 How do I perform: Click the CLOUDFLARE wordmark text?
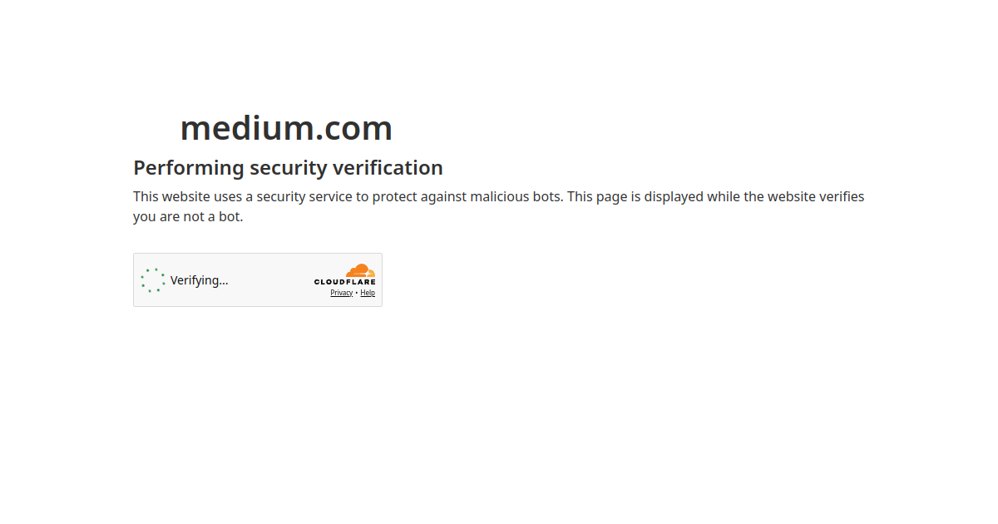[344, 282]
